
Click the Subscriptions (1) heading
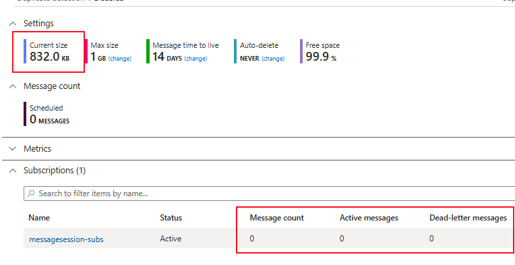pos(55,171)
